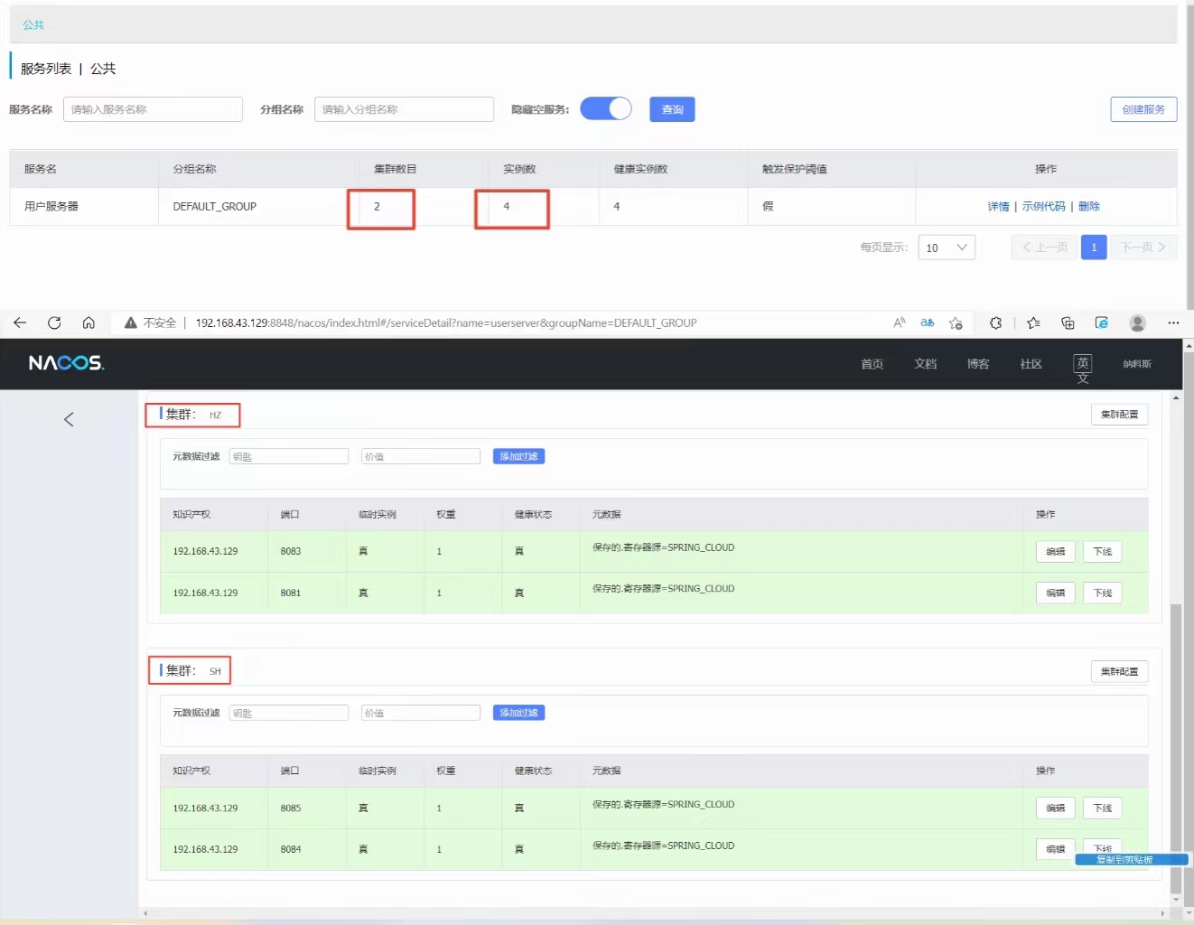Click the 查询 search button
The height and width of the screenshot is (925, 1194).
pos(672,109)
